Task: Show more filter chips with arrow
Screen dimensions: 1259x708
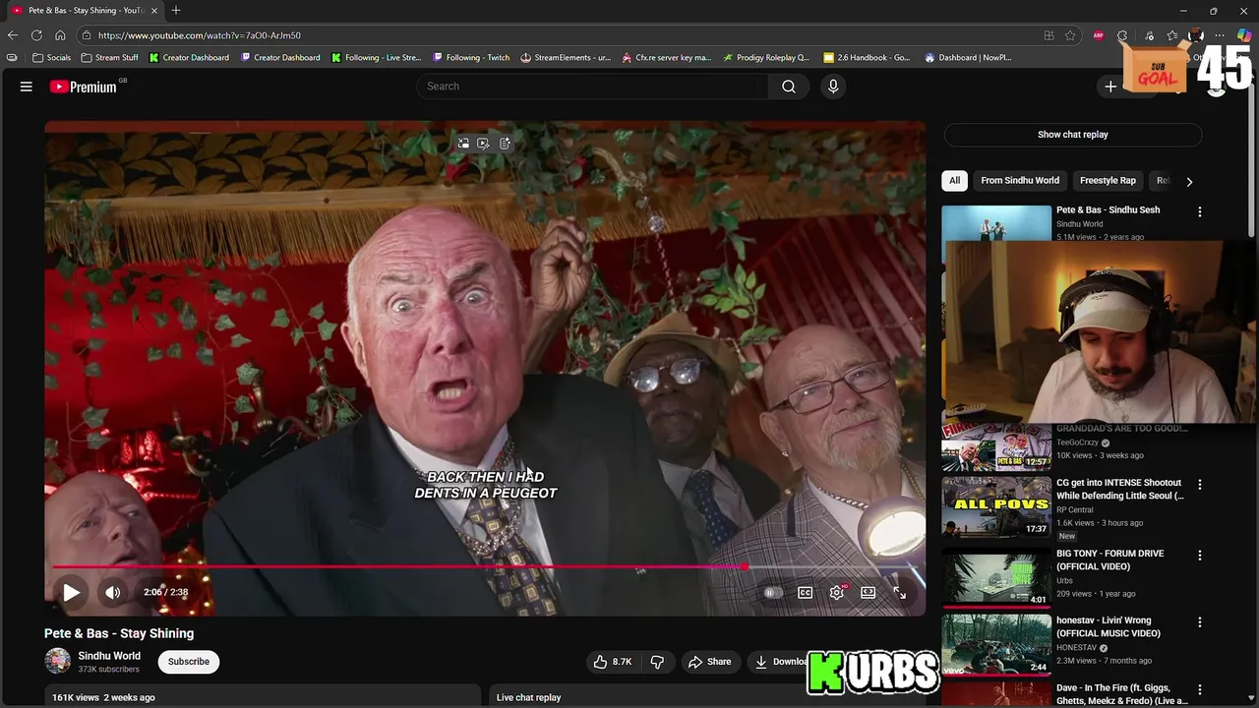Action: click(x=1189, y=182)
